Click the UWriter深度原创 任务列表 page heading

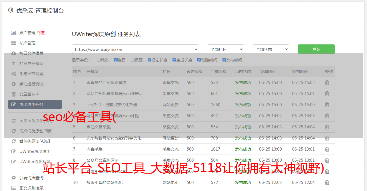click(106, 34)
